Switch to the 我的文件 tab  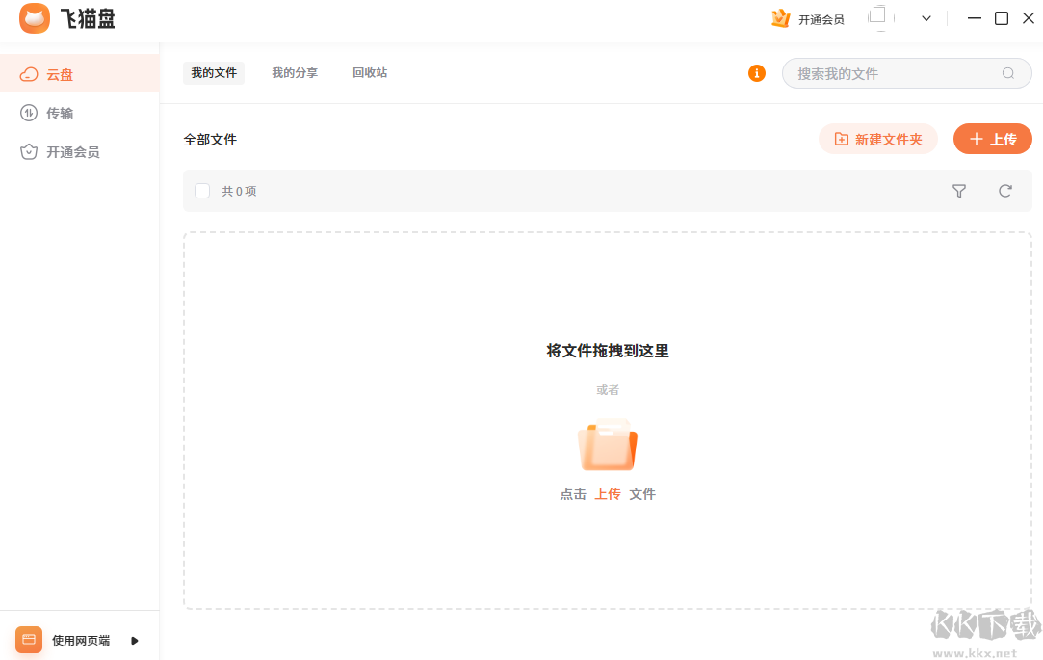(214, 72)
